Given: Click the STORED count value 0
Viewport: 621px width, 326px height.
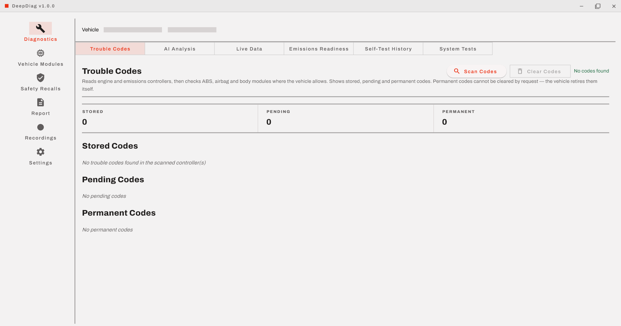Looking at the screenshot, I should click(x=85, y=122).
